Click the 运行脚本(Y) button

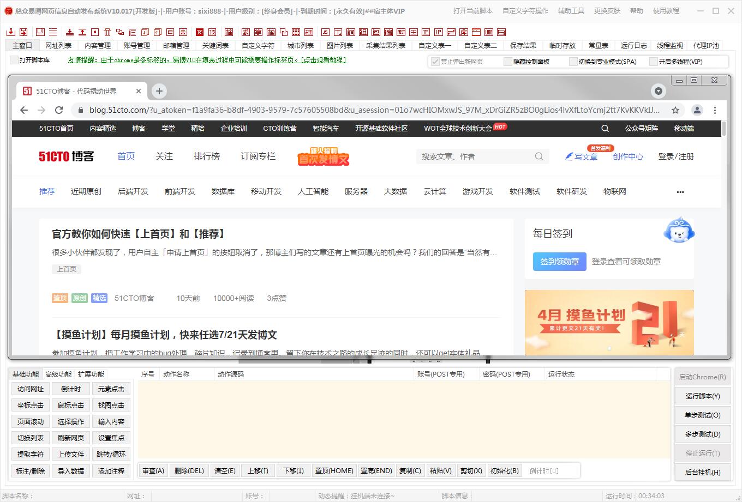[703, 396]
